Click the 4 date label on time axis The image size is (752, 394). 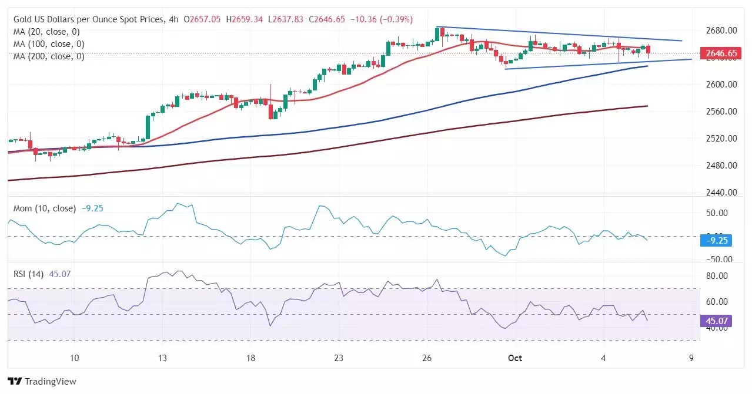[x=603, y=358]
